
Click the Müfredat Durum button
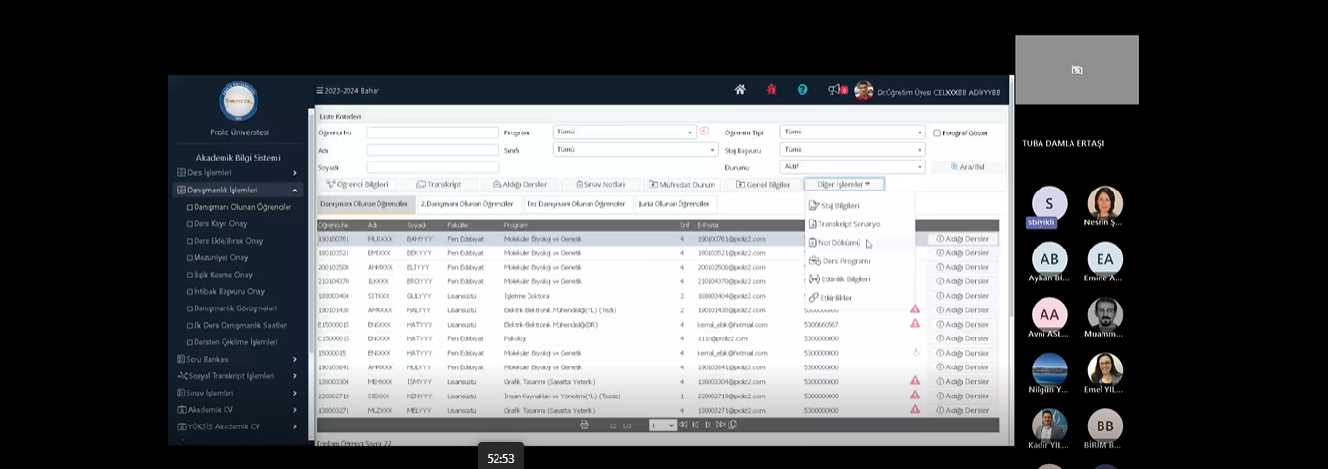pos(681,184)
